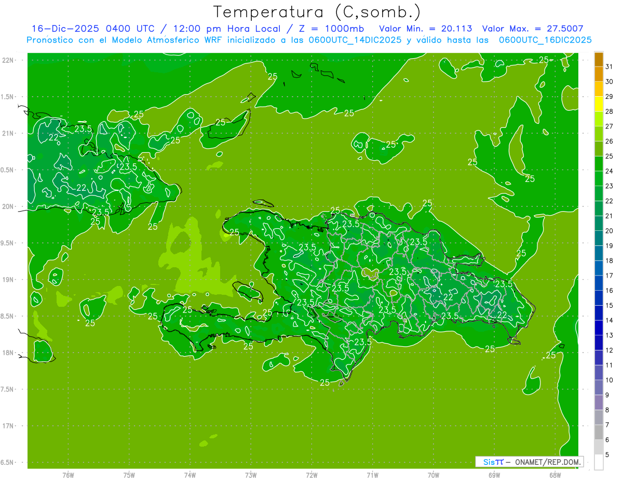The image size is (623, 482).
Task: Click the 75W longitude axis label
Action: point(129,475)
